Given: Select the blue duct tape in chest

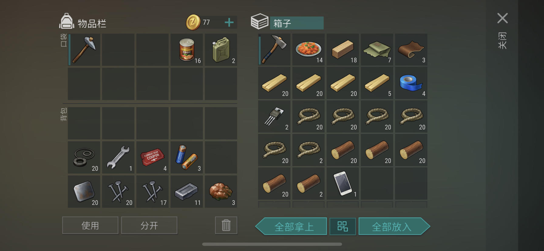Looking at the screenshot, I should 411,83.
